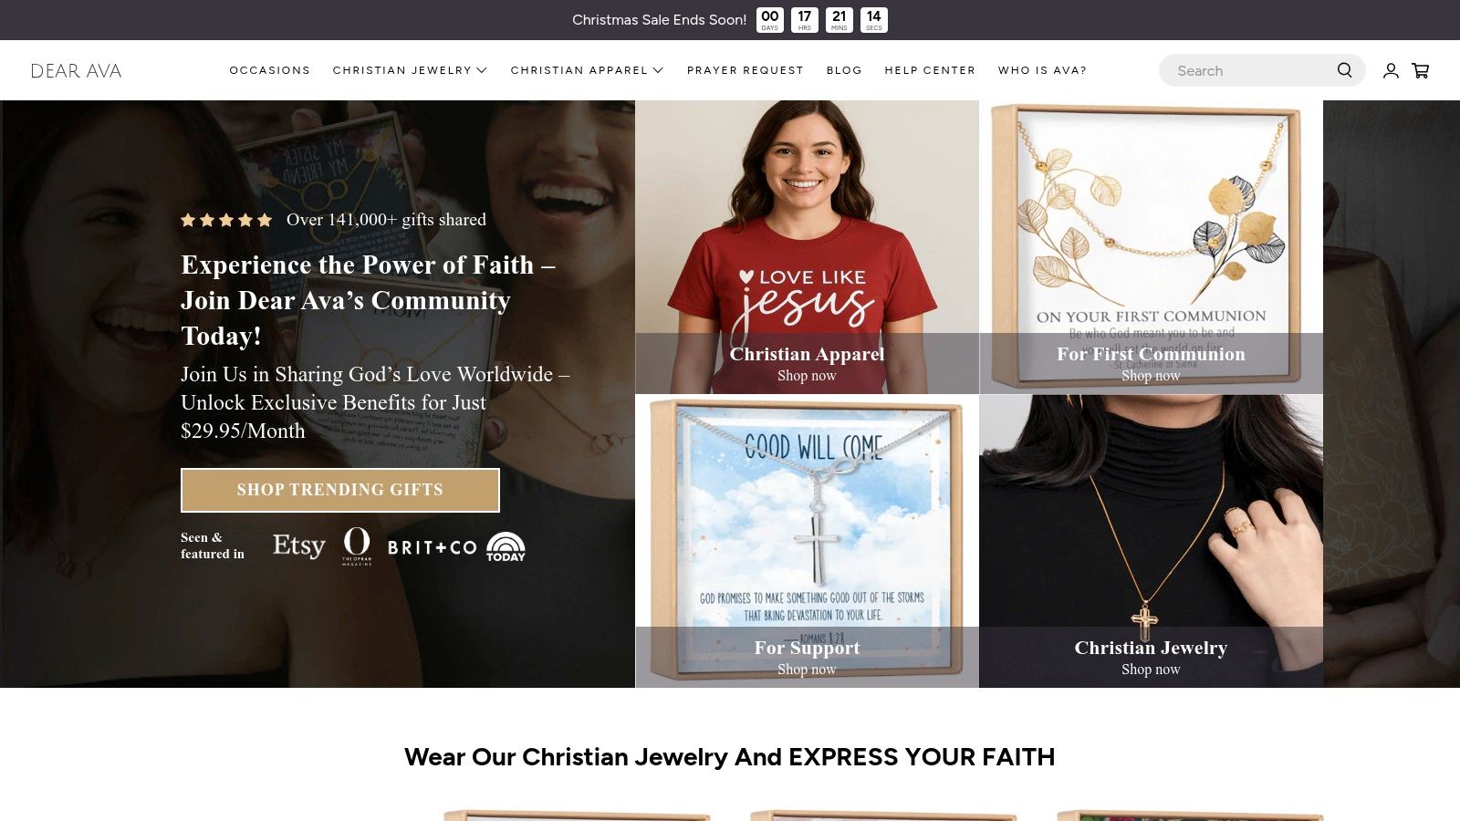
Task: Open the Who Is Ava? page
Action: 1042,70
